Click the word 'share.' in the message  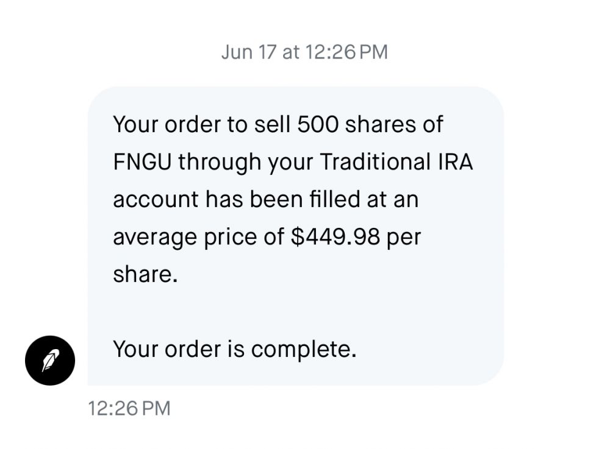point(145,274)
